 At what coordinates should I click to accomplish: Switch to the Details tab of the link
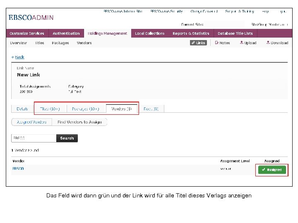tap(22, 109)
